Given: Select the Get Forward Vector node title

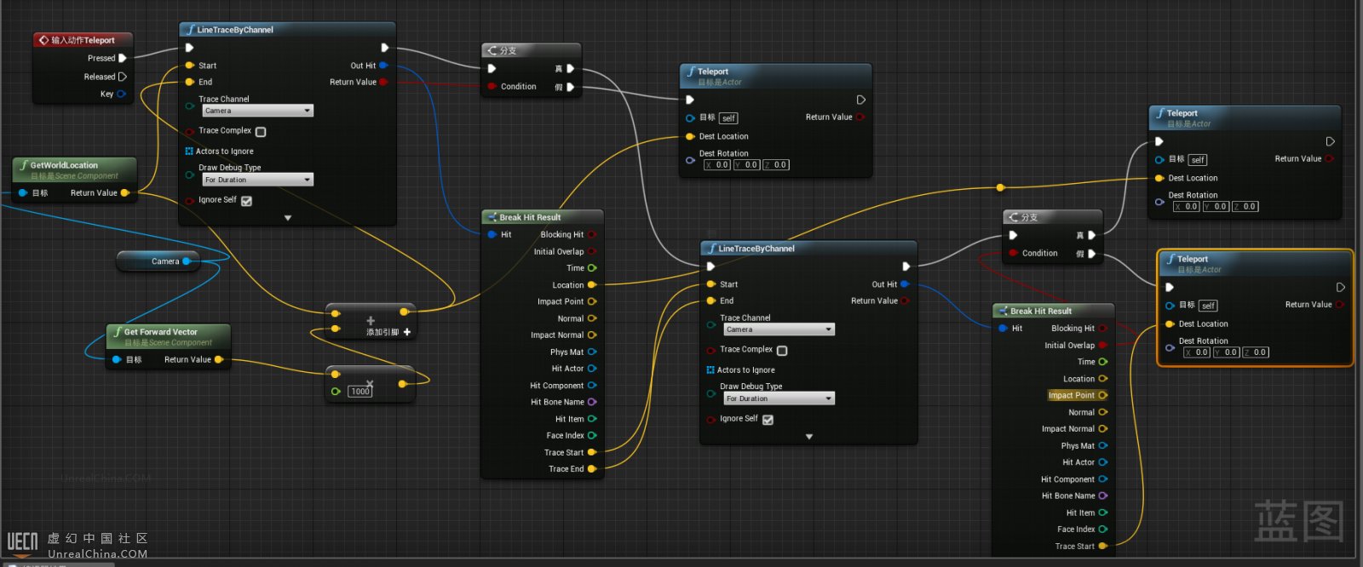Looking at the screenshot, I should (161, 332).
